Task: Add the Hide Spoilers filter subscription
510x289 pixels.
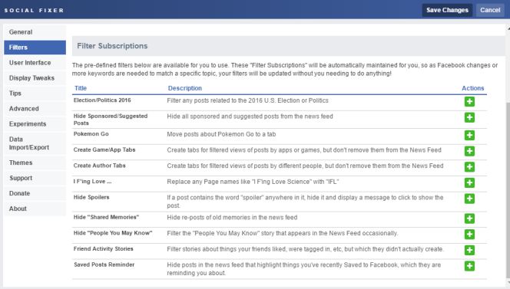Action: pyautogui.click(x=469, y=199)
